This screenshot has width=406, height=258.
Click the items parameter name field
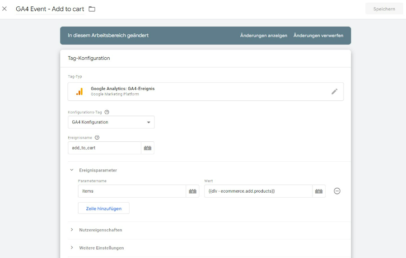tap(132, 191)
